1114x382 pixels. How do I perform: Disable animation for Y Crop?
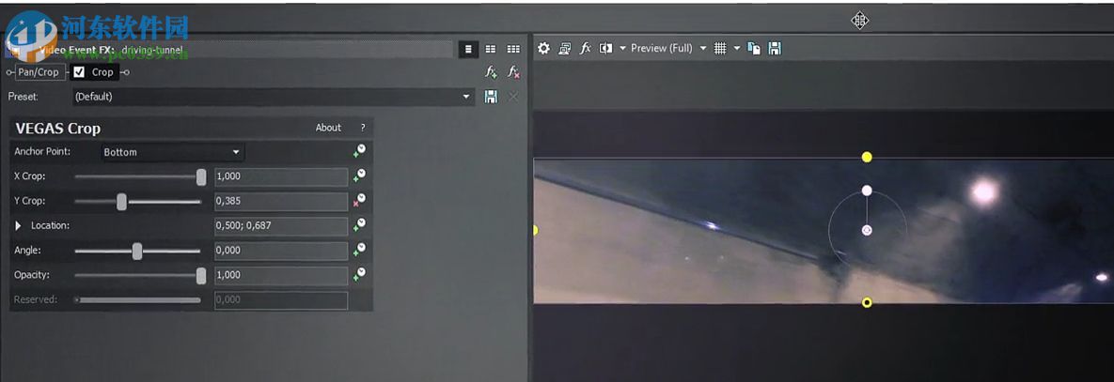coord(359,200)
